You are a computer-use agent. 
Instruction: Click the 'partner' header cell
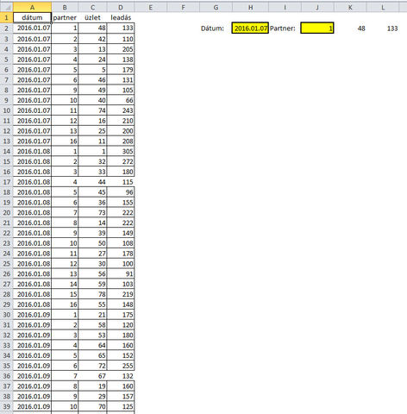[65, 17]
